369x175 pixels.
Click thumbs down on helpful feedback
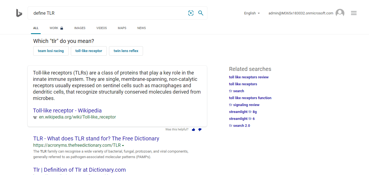pos(200,130)
